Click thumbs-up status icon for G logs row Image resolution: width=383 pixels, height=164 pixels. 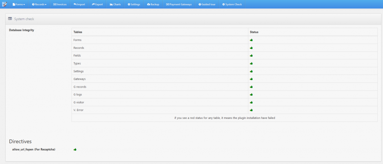251,94
